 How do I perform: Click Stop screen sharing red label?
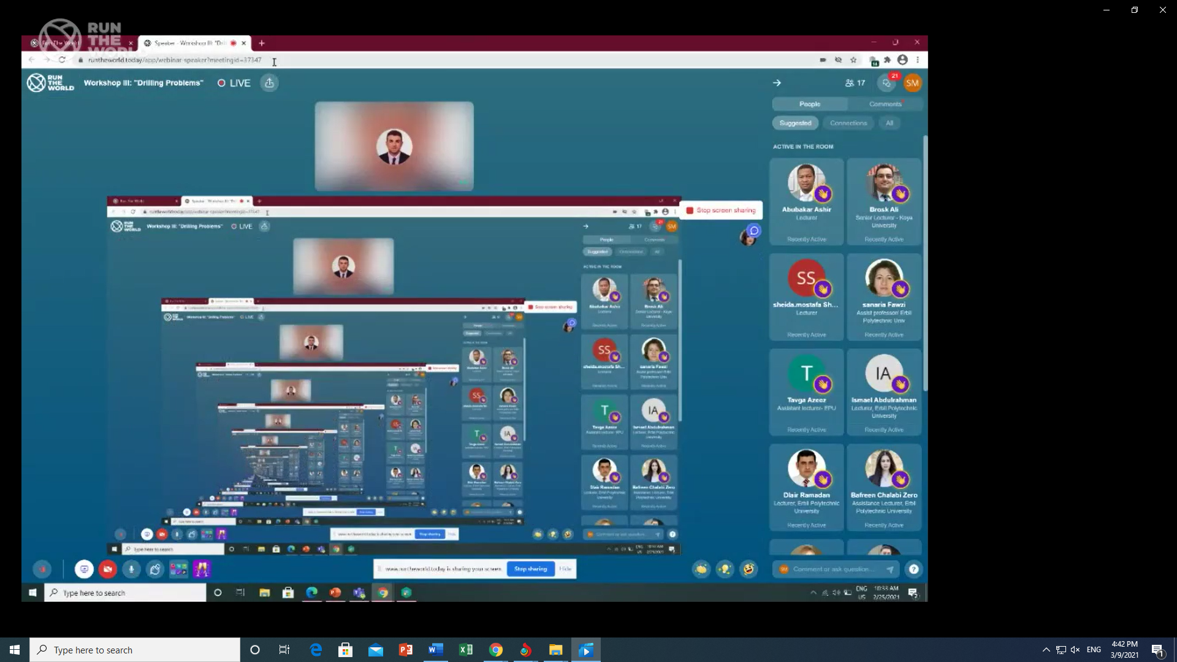tap(721, 210)
